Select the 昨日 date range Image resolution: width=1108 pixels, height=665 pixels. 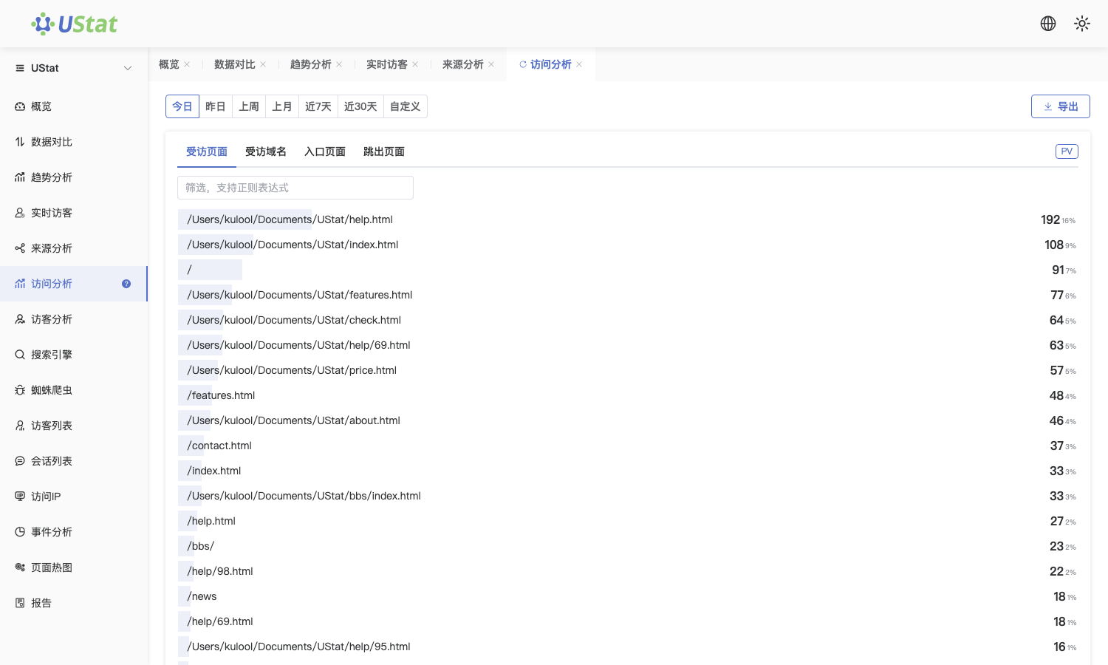point(216,106)
